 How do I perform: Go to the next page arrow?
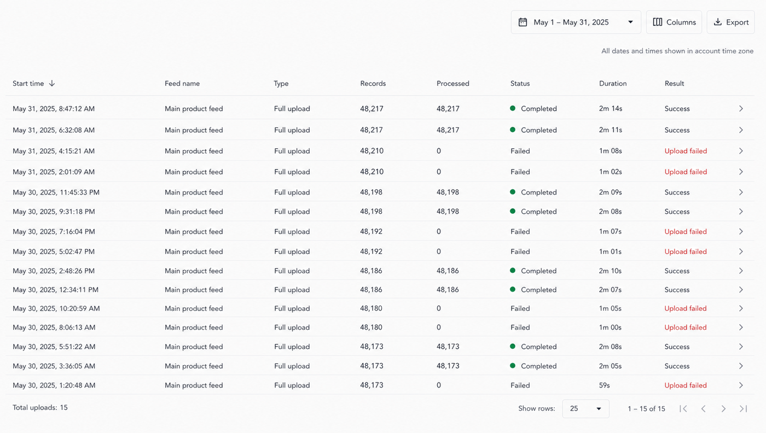(723, 409)
